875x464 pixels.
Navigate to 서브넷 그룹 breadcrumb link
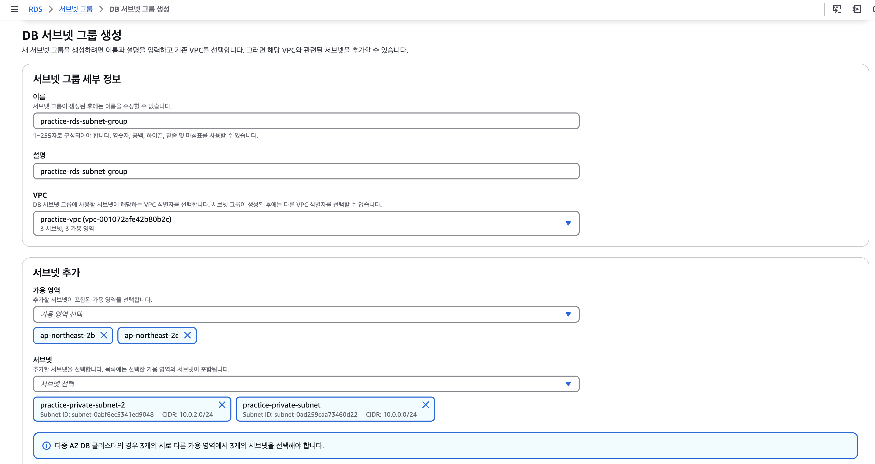click(x=76, y=9)
